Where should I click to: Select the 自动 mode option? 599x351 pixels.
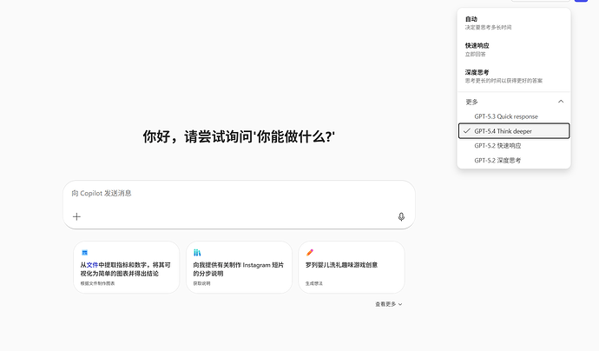514,23
